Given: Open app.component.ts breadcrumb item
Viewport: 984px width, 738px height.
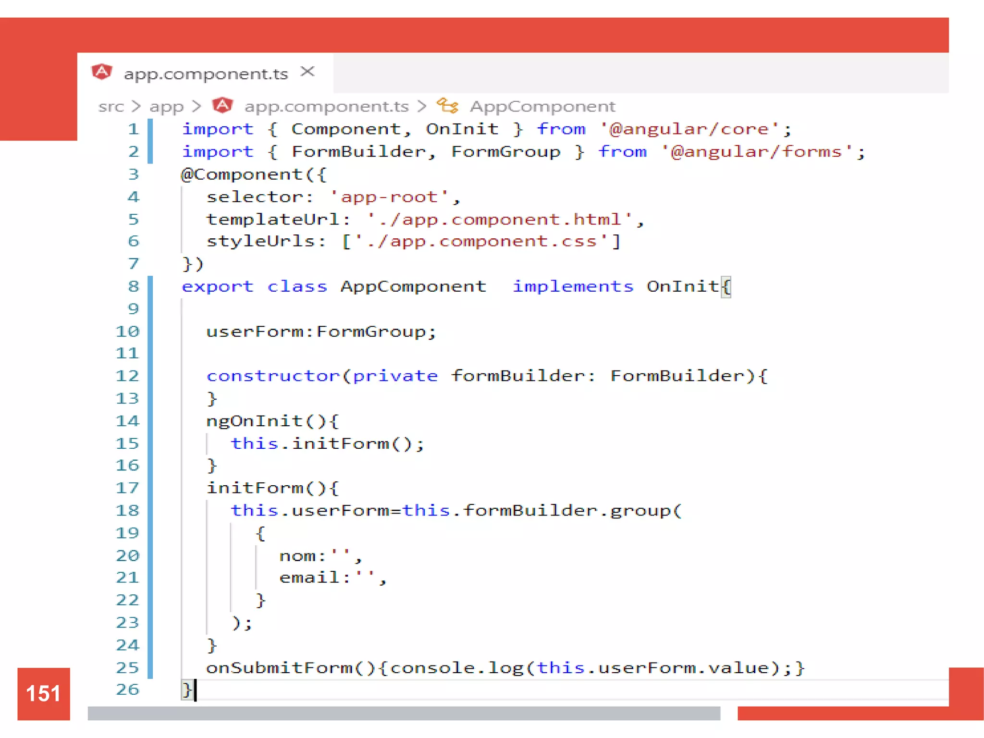Looking at the screenshot, I should pos(326,106).
